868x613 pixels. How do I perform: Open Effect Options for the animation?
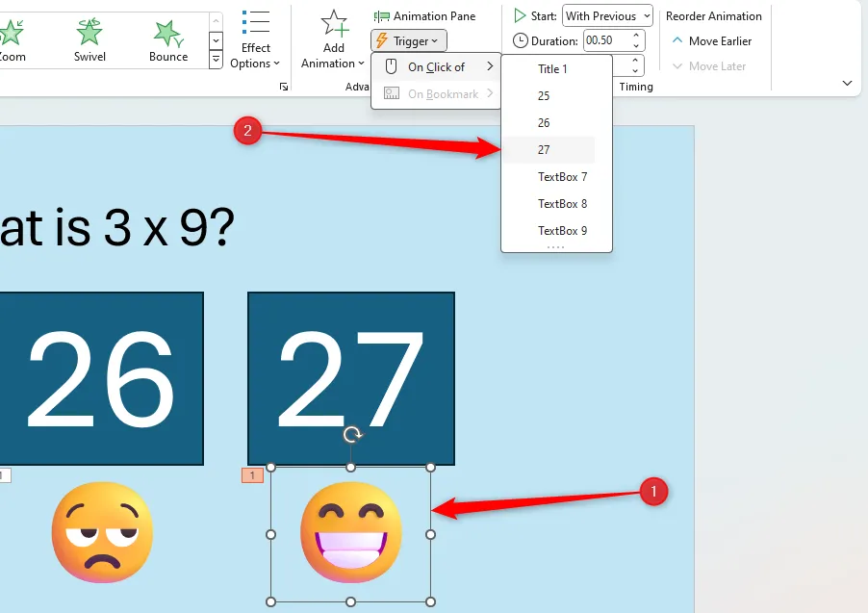(255, 40)
